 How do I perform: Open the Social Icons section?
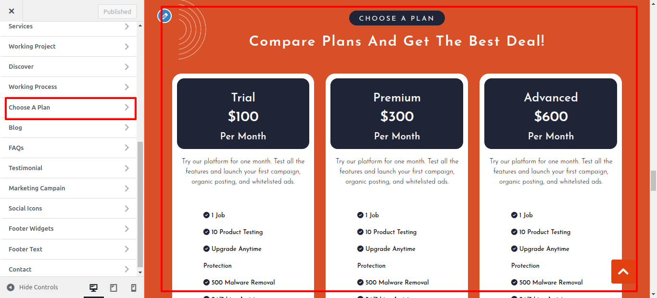(25, 209)
